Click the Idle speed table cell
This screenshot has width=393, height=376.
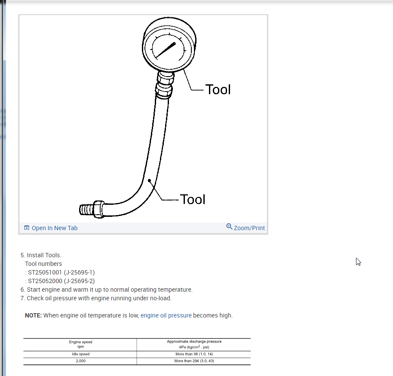(80, 354)
